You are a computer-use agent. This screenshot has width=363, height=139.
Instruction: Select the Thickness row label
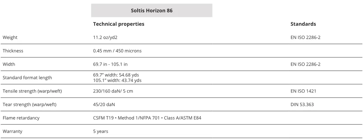point(13,51)
